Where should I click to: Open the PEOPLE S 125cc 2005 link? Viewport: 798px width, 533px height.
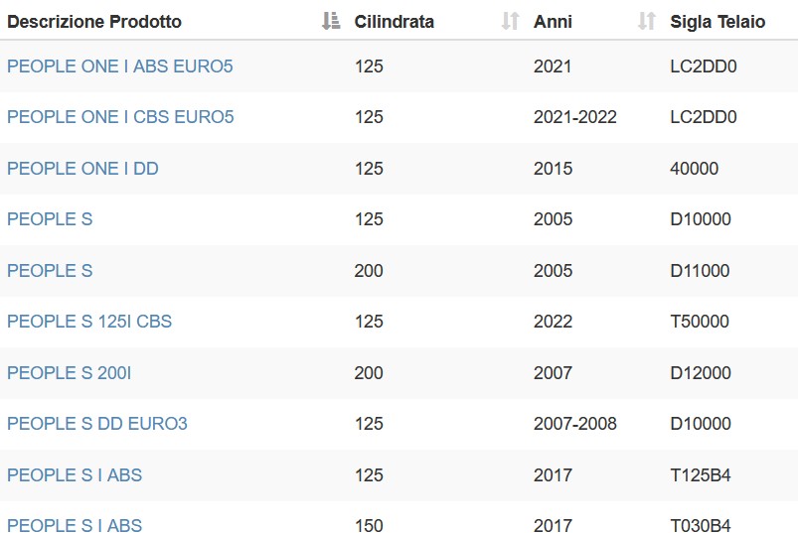click(50, 219)
